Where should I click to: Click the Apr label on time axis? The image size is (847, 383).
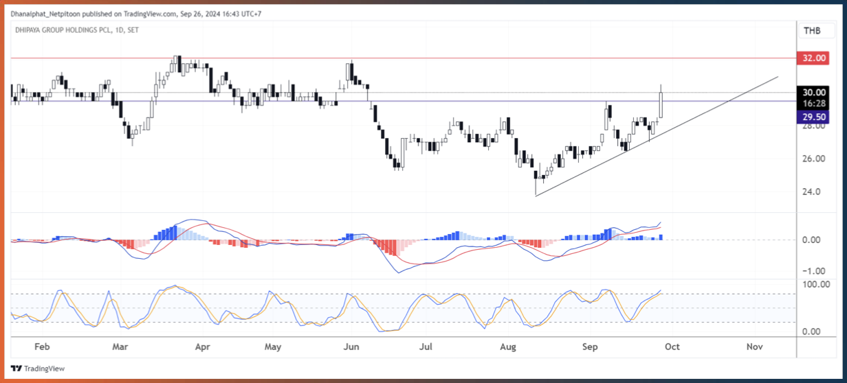[x=202, y=347]
